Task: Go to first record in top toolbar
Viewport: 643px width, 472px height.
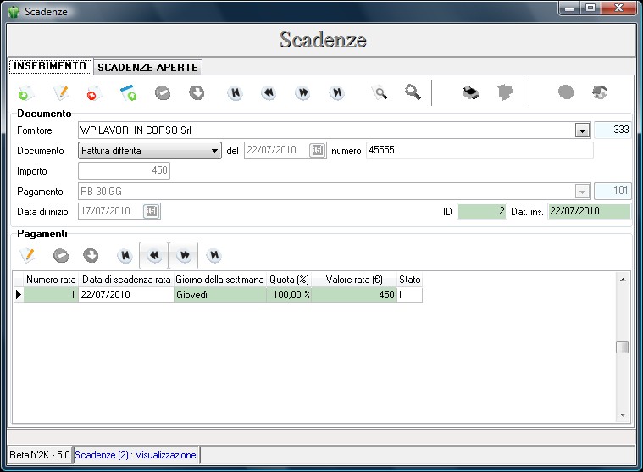Action: [x=236, y=92]
